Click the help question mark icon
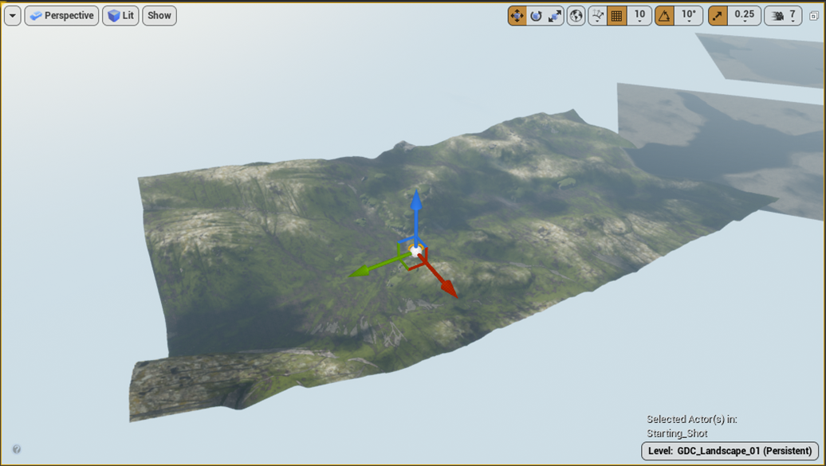 click(x=17, y=449)
